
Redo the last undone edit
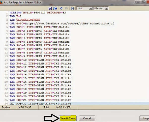[66, 8]
